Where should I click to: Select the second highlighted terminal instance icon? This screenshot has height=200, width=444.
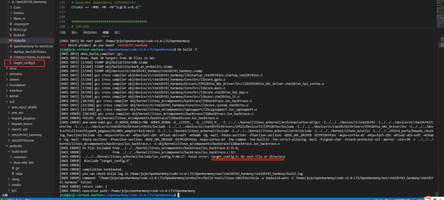(442, 45)
